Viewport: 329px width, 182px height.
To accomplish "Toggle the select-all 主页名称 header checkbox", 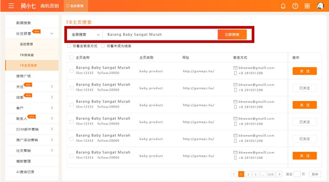I will point(71,58).
